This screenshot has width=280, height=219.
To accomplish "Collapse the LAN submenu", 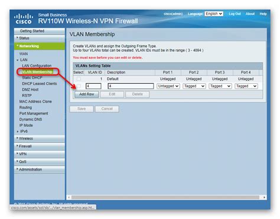I will tap(24, 60).
